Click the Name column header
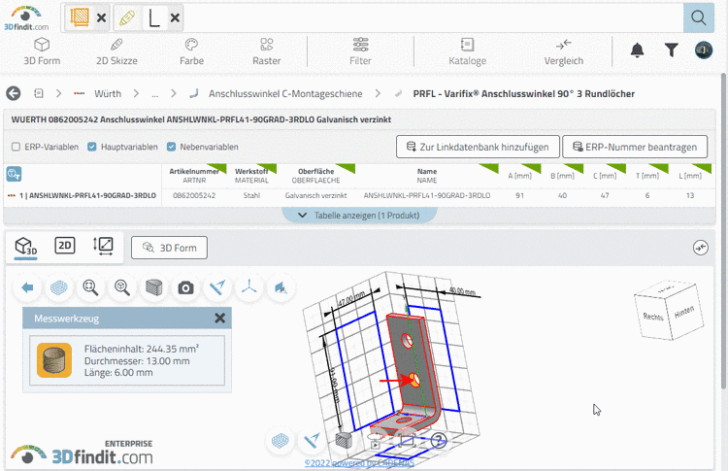 (427, 176)
